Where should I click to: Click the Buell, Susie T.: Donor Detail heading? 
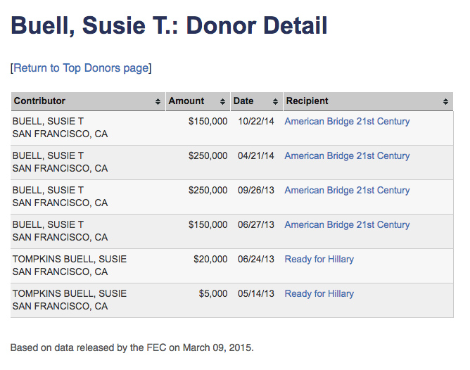[170, 26]
